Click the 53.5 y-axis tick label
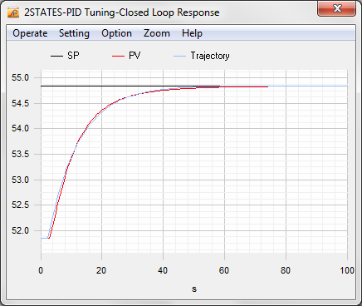This screenshot has height=306, width=362. [20, 154]
